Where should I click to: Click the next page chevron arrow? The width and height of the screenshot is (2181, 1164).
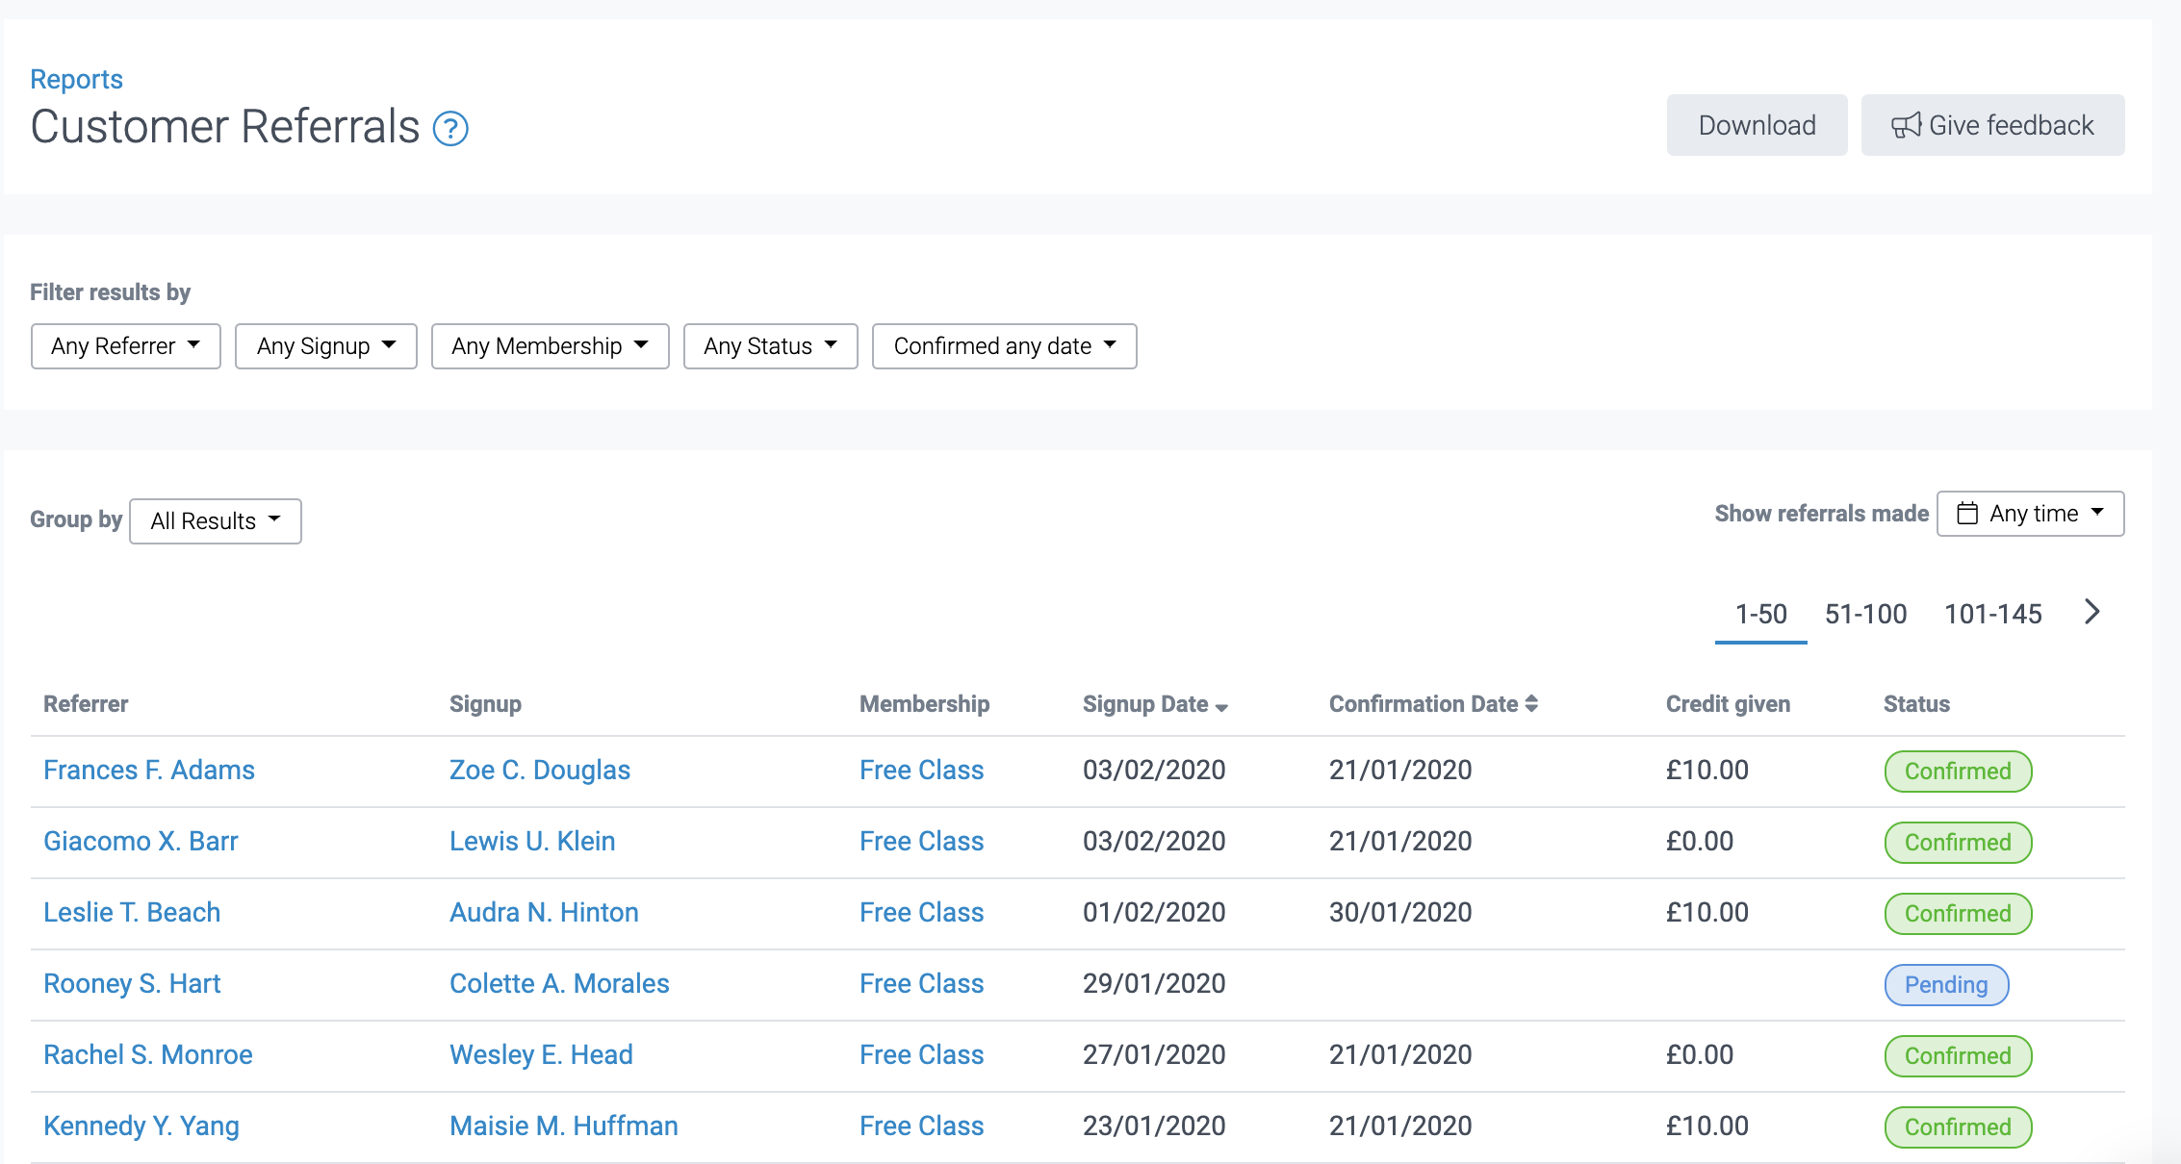pos(2091,612)
